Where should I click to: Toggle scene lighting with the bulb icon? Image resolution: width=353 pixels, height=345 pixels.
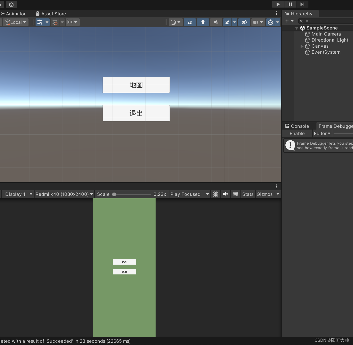pyautogui.click(x=203, y=22)
